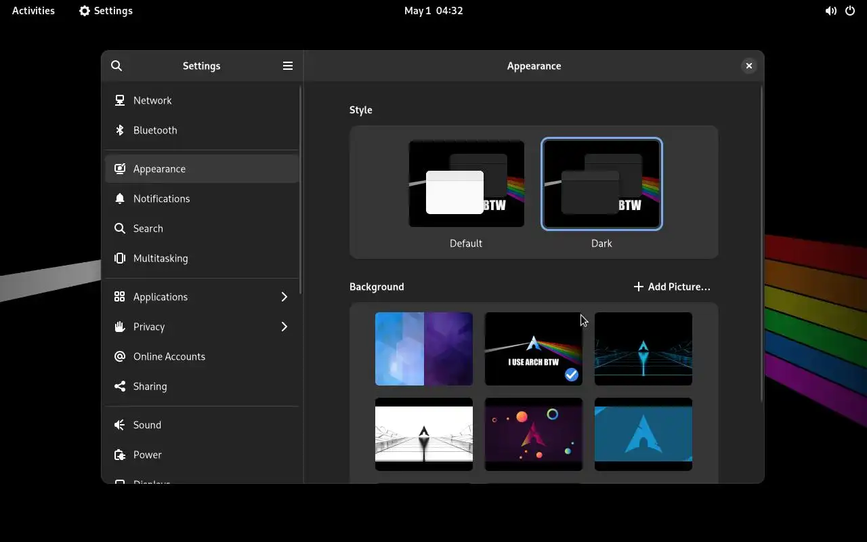Choose the blue and purple abstract wallpaper
This screenshot has height=542, width=867.
(424, 349)
